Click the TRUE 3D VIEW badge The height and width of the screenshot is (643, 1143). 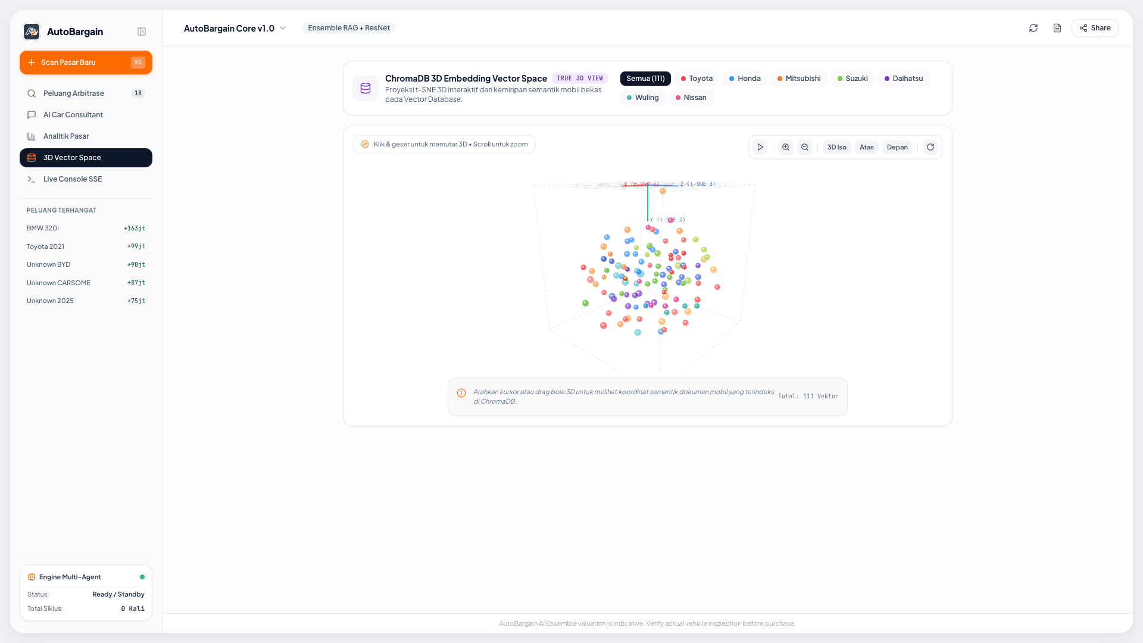[x=580, y=79]
